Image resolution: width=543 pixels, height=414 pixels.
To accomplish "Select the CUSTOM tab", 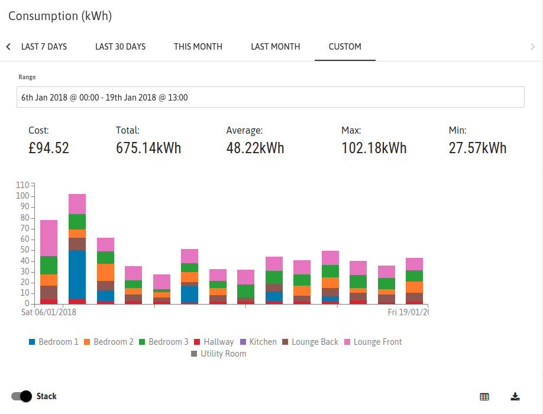I will (x=345, y=47).
